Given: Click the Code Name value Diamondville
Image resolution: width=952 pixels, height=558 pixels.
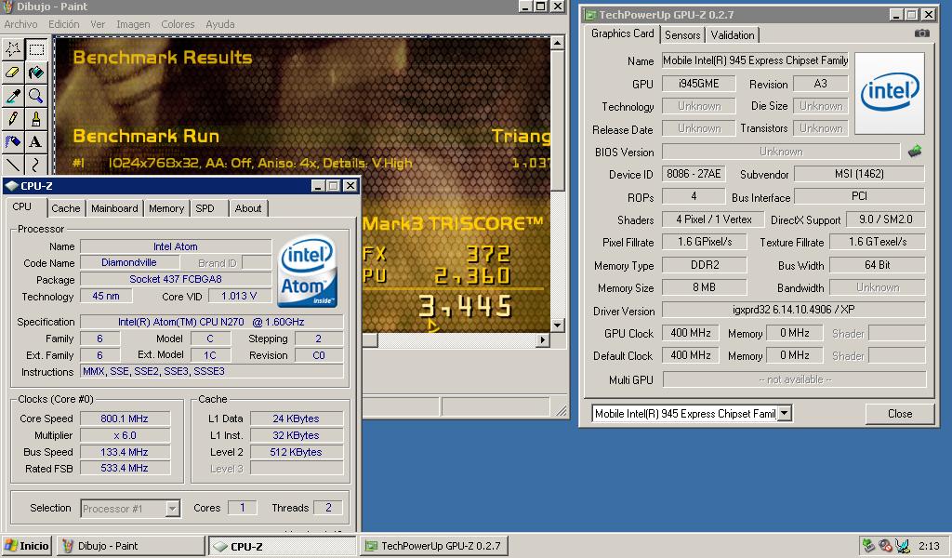Looking at the screenshot, I should 129,263.
